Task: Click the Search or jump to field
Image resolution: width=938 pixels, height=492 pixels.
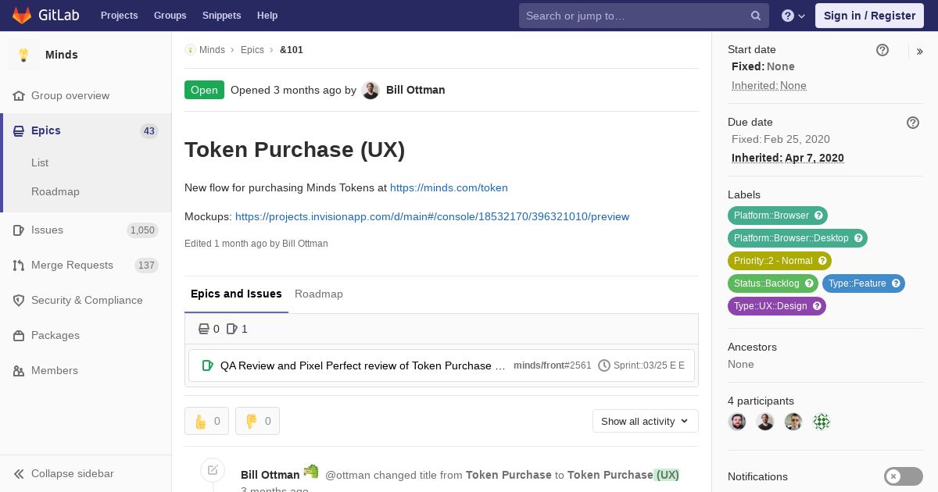Action: (633, 16)
